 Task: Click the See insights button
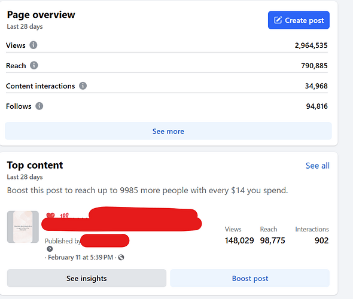[x=87, y=278]
